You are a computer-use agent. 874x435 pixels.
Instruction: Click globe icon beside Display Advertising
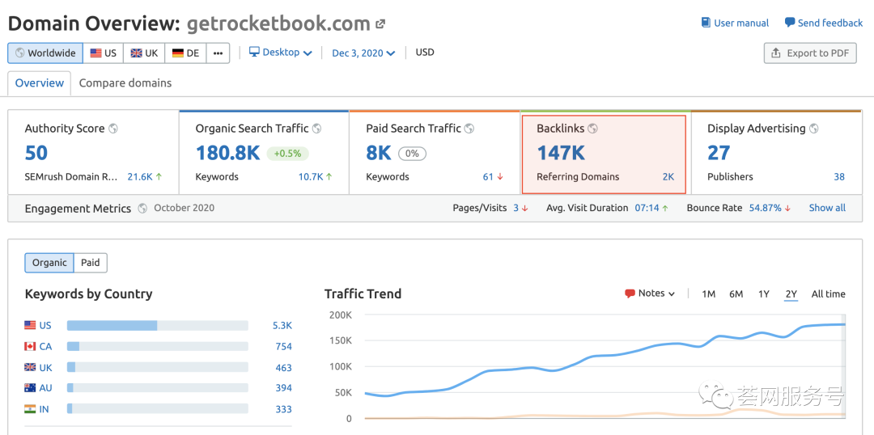814,129
